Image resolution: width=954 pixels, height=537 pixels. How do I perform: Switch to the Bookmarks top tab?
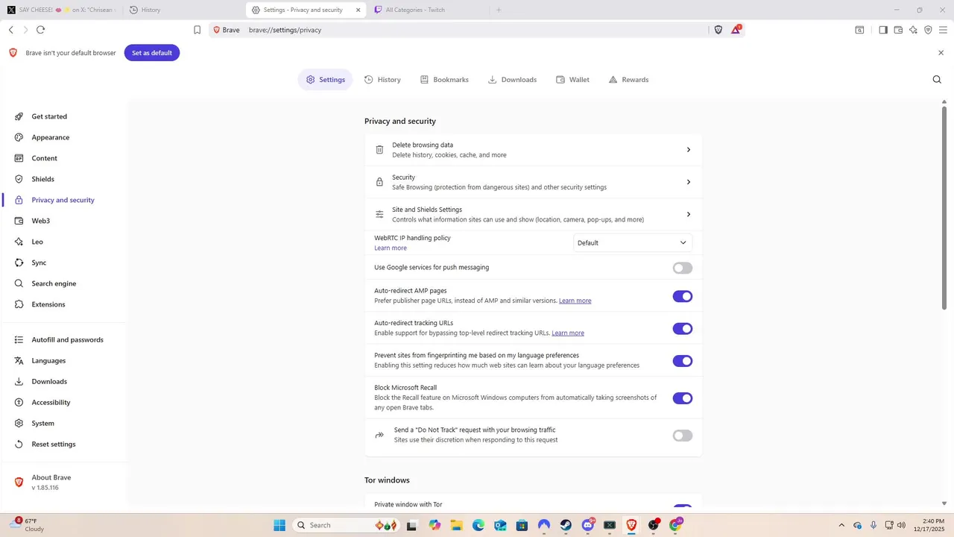click(x=444, y=79)
